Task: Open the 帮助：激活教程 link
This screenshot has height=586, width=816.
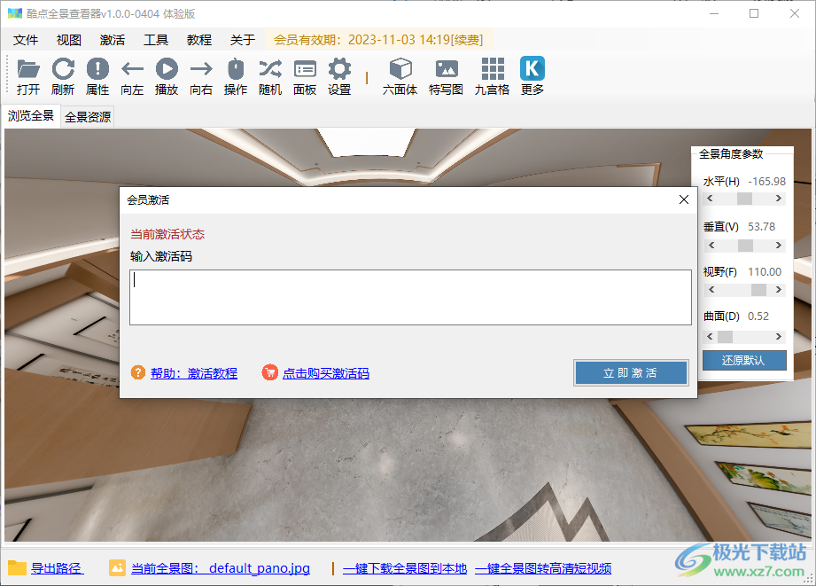Action: tap(194, 373)
